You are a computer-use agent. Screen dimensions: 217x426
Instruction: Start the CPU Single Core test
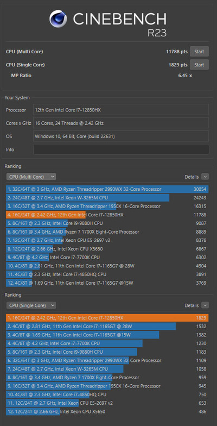[x=199, y=65]
